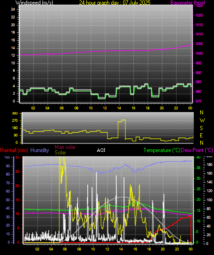Click the '975' barometer axis value
214x255 pixels.
[198, 101]
